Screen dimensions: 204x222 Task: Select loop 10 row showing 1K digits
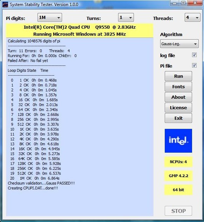coord(34,129)
